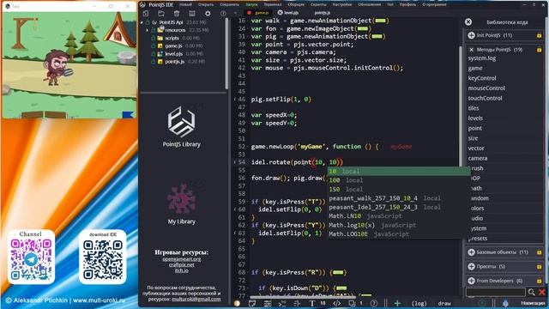Clear library search with the red X
This screenshot has width=549, height=309.
coord(542,292)
